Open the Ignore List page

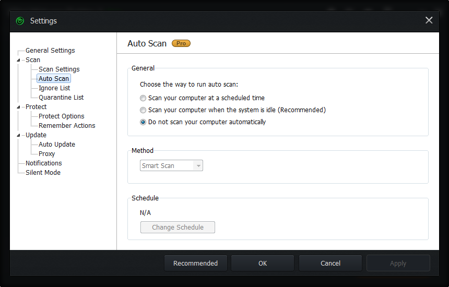coord(54,88)
